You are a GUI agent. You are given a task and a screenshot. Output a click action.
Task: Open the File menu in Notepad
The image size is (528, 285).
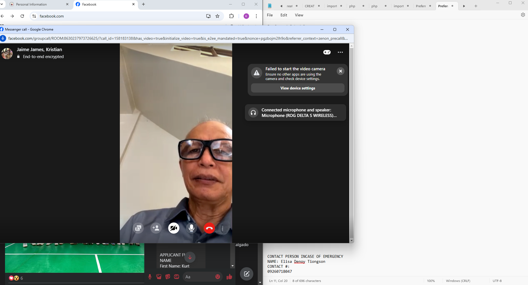point(270,15)
